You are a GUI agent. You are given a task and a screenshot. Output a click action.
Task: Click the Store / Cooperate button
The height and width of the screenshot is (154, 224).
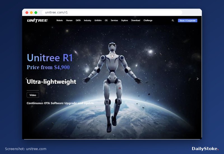click(188, 20)
